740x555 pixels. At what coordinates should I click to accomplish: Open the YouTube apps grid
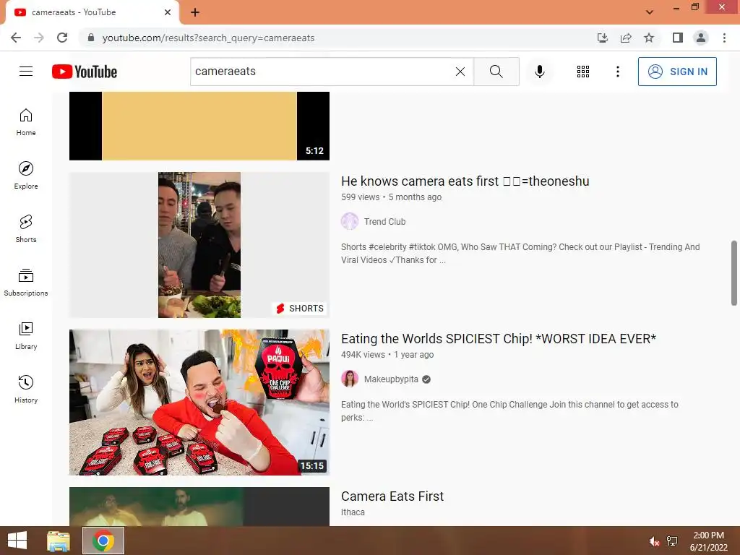[583, 72]
